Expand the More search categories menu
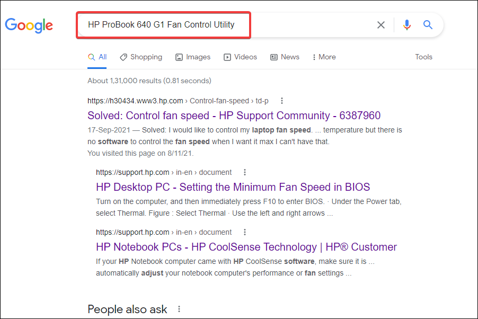 (x=323, y=57)
